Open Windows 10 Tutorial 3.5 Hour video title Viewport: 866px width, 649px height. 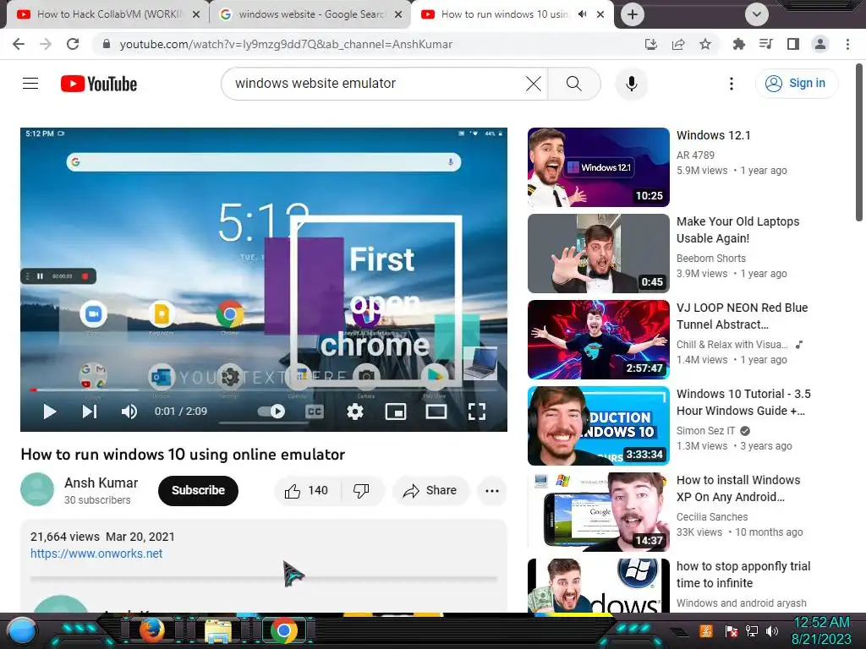pos(743,402)
